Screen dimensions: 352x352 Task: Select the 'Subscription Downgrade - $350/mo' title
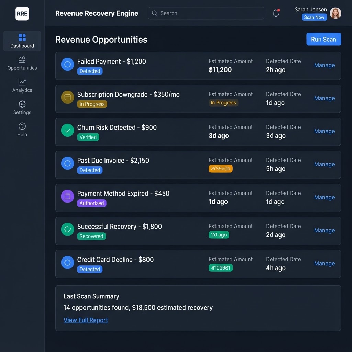tap(129, 95)
